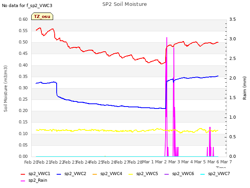Click the Feb 20 x-axis tick label

pyautogui.click(x=31, y=162)
